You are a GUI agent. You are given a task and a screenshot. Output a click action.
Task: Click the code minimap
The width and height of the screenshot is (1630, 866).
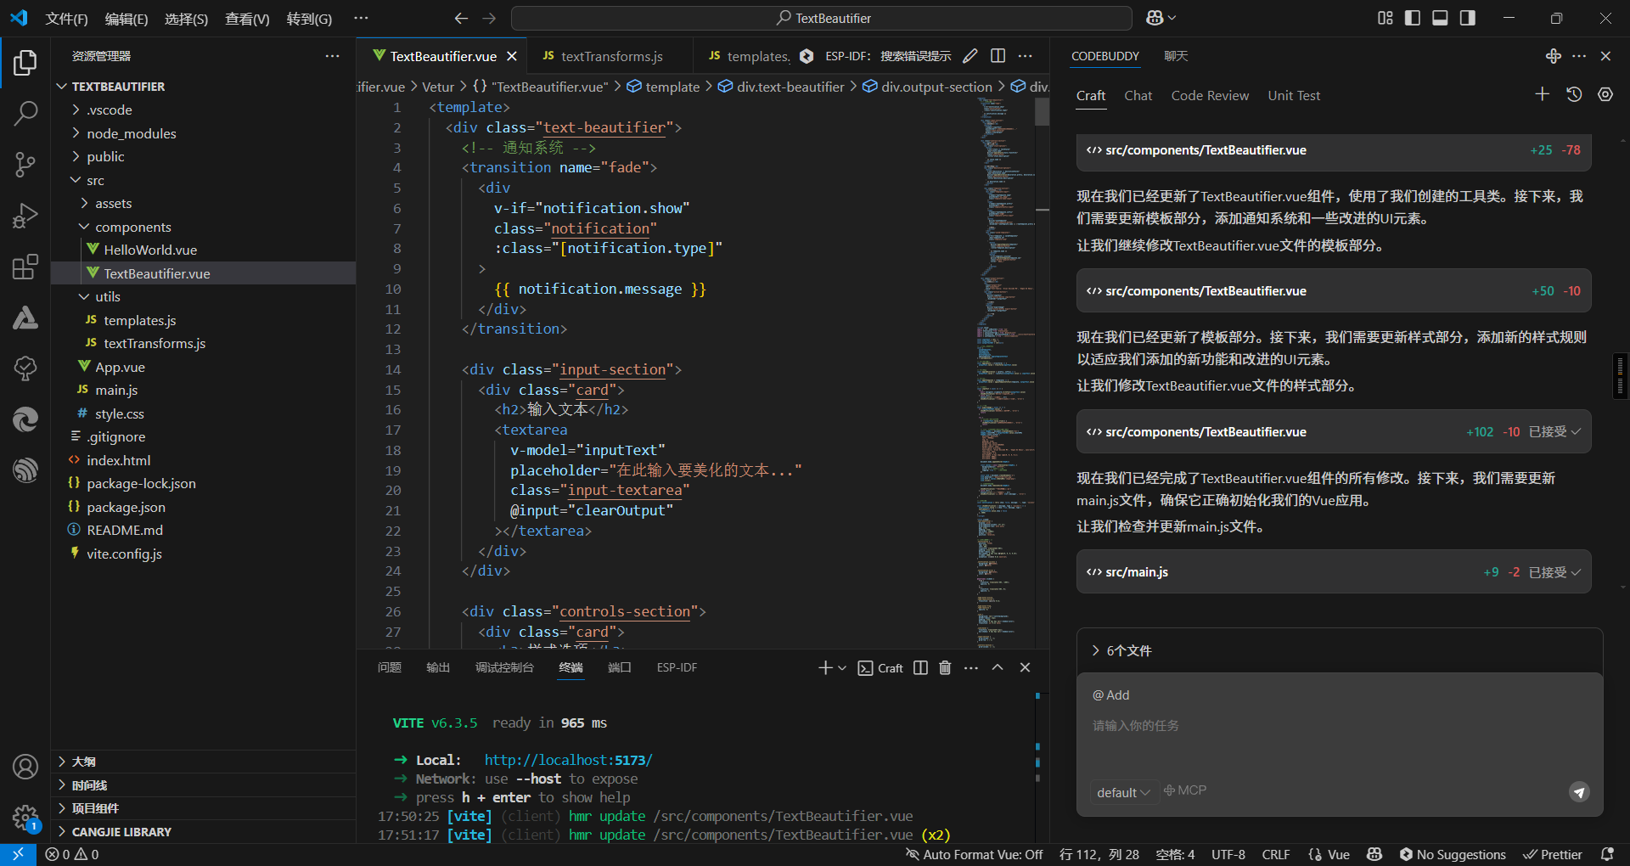(1005, 372)
